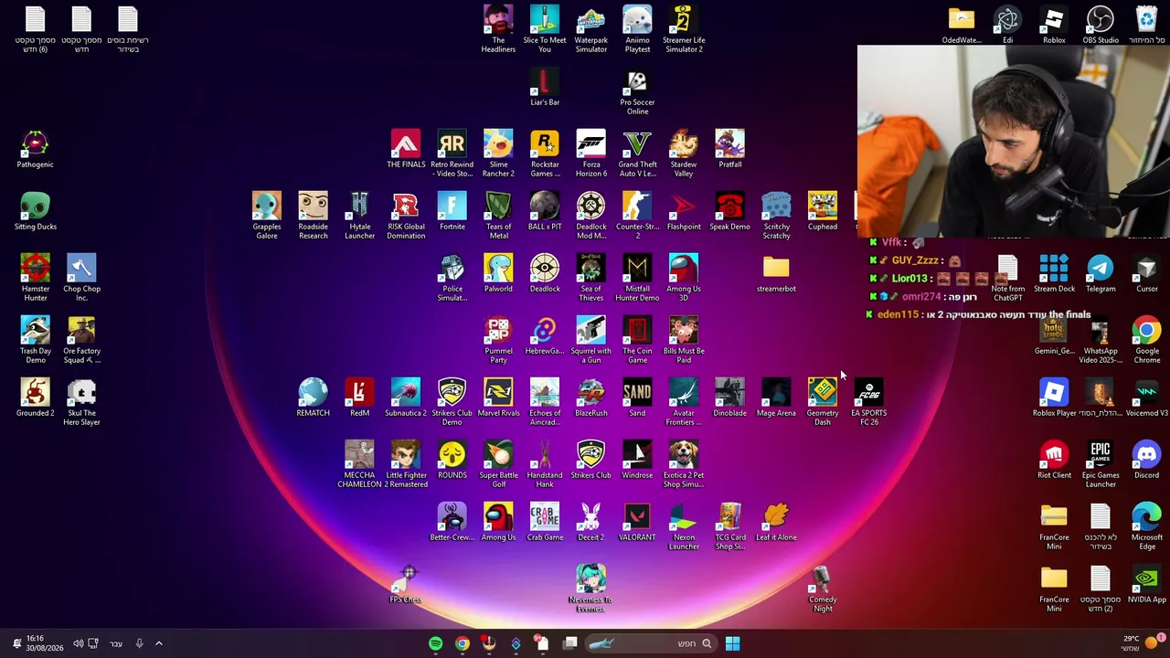Screen dimensions: 1170x658
Task: Open the Pathogenic desktop icon
Action: point(35,150)
